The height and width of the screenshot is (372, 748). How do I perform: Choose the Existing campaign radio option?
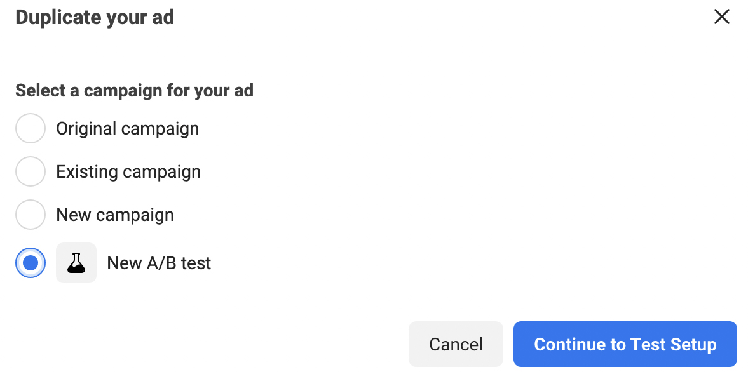pyautogui.click(x=31, y=171)
